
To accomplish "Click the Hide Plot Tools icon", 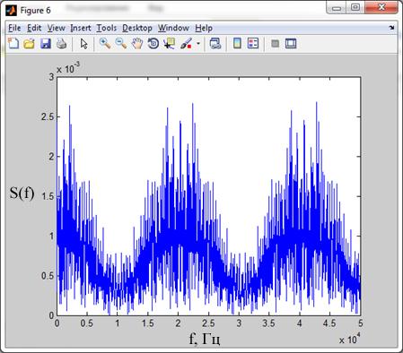I will coord(275,44).
